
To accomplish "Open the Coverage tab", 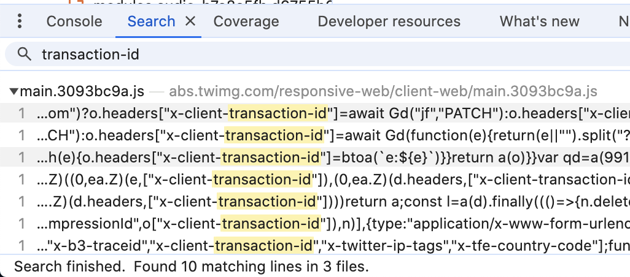I will [246, 21].
